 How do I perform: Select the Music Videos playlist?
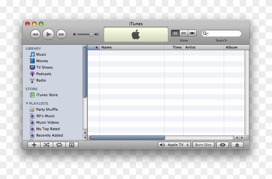click(52, 122)
